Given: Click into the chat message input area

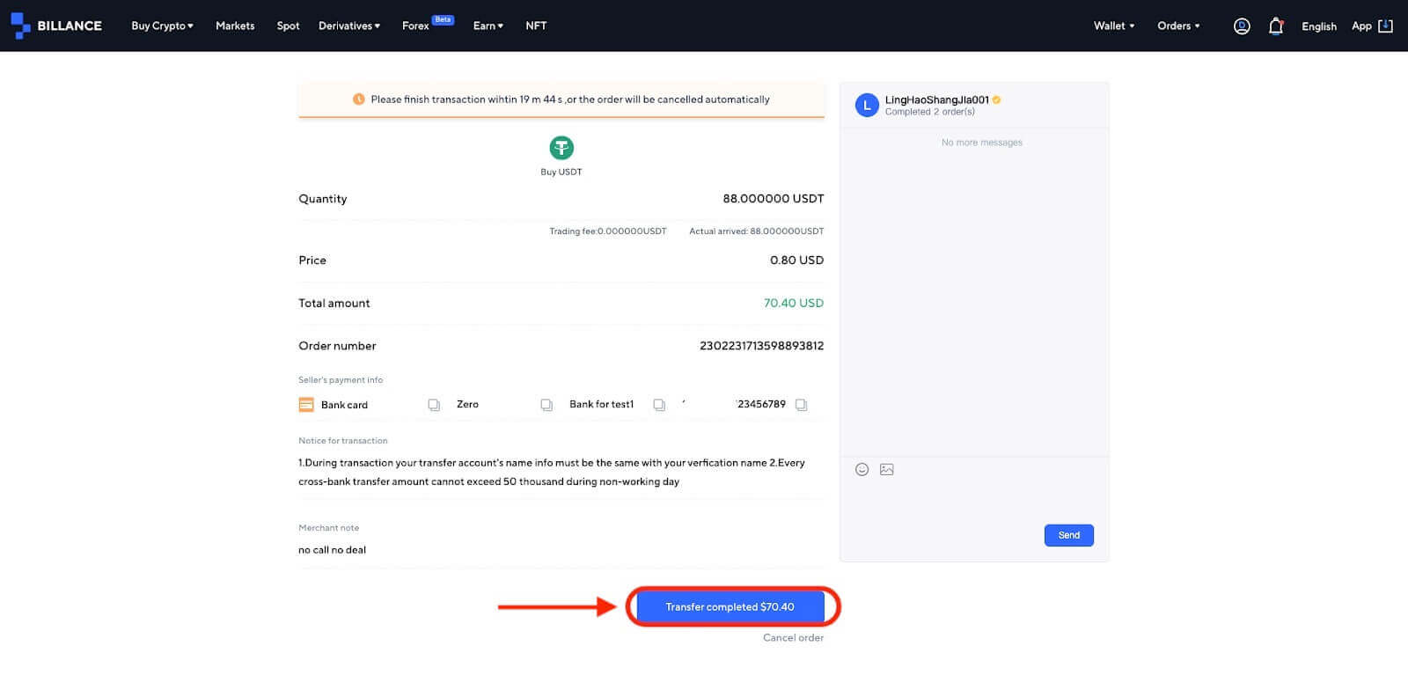Looking at the screenshot, I should (x=974, y=502).
